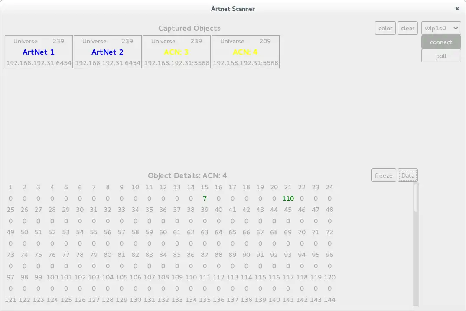Image resolution: width=466 pixels, height=311 pixels.
Task: Click channel number 24 label
Action: (329, 187)
